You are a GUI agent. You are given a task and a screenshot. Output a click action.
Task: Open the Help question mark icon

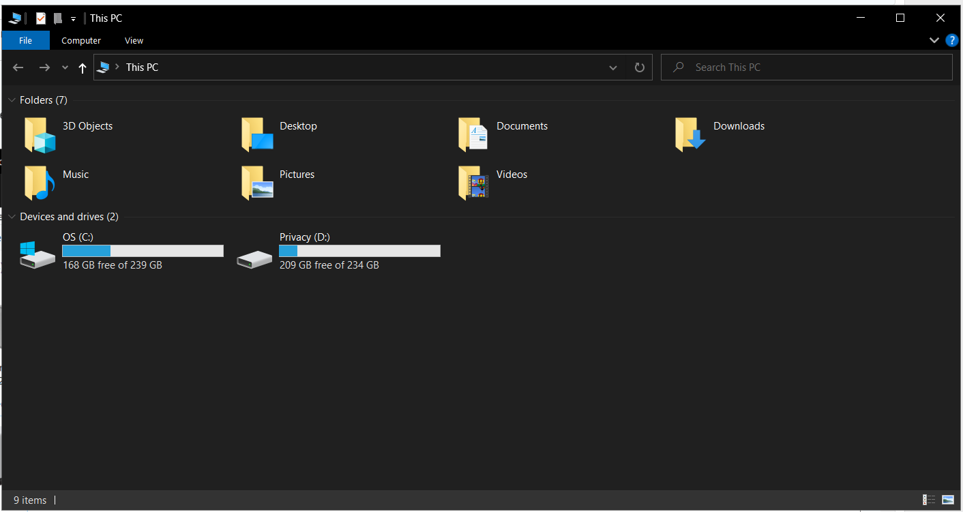[x=951, y=40]
